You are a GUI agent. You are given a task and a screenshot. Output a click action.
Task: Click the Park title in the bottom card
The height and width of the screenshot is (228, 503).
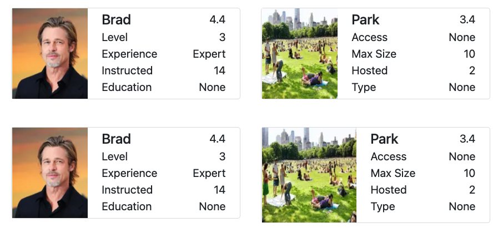tap(384, 139)
